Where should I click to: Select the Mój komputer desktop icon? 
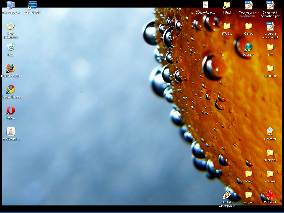[11, 5]
